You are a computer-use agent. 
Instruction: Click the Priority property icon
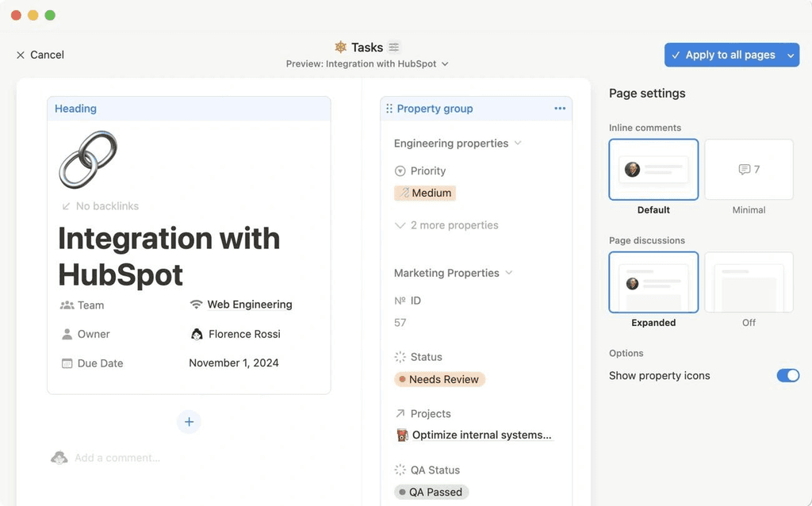click(399, 171)
